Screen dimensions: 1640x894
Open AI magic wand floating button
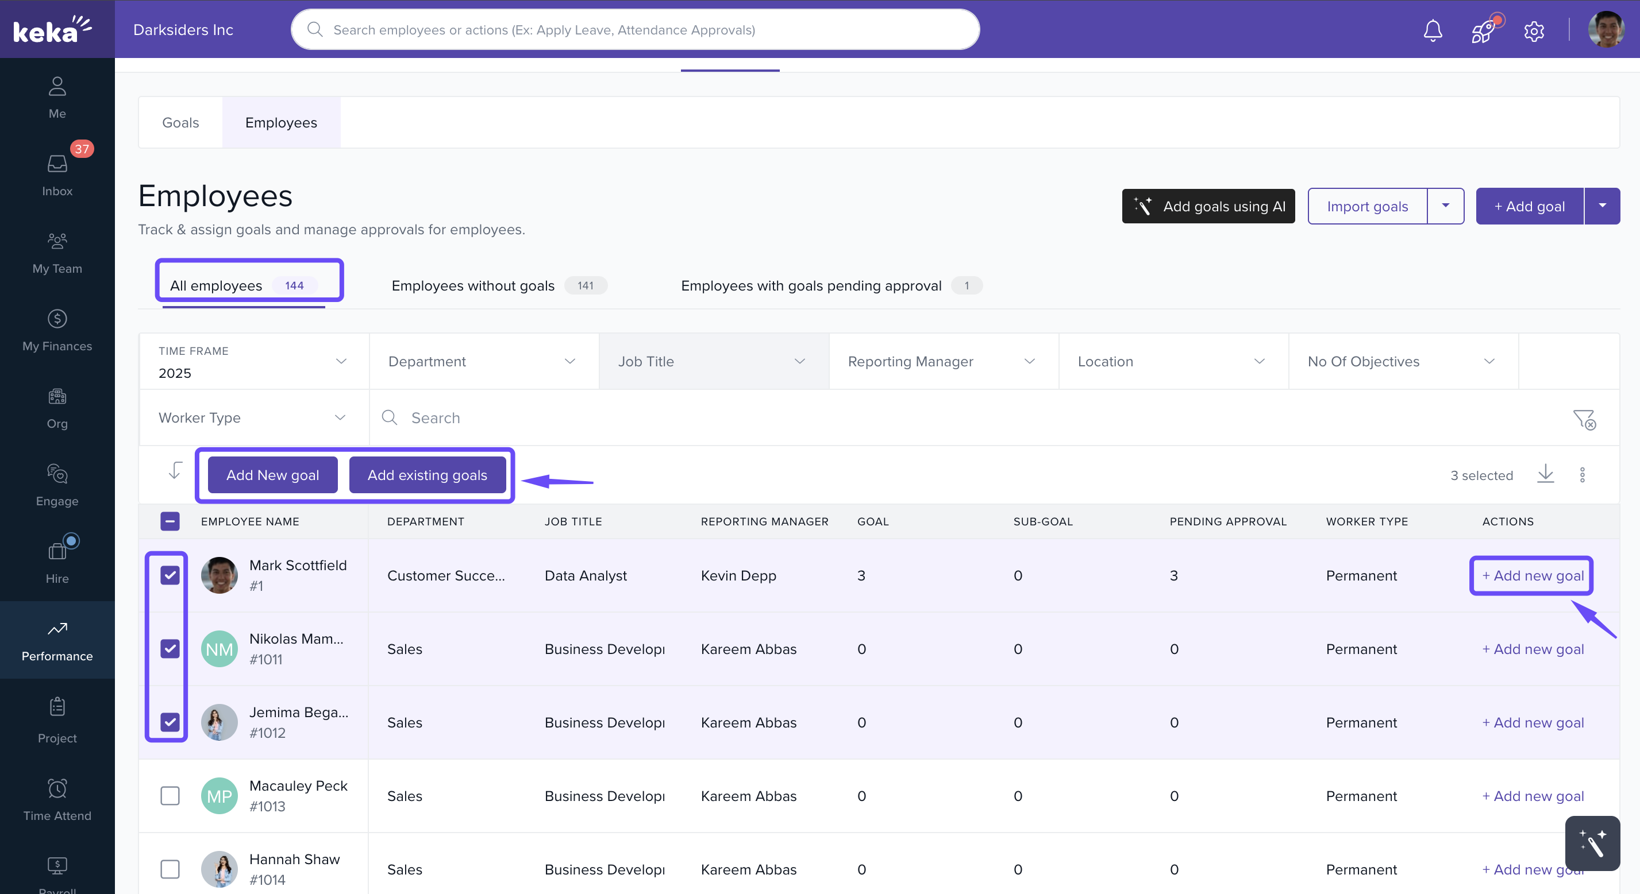1592,842
